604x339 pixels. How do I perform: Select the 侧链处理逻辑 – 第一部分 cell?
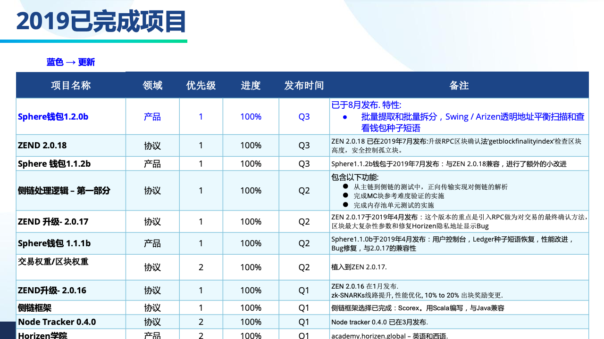coord(64,191)
